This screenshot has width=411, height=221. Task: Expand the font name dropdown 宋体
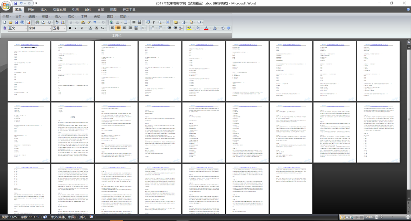coord(39,28)
